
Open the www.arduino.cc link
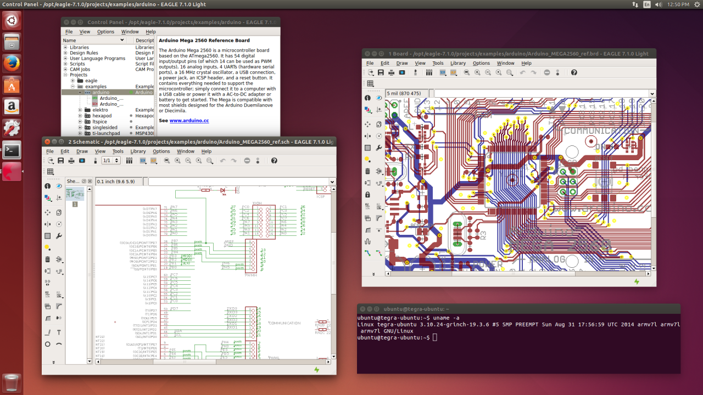tap(189, 120)
